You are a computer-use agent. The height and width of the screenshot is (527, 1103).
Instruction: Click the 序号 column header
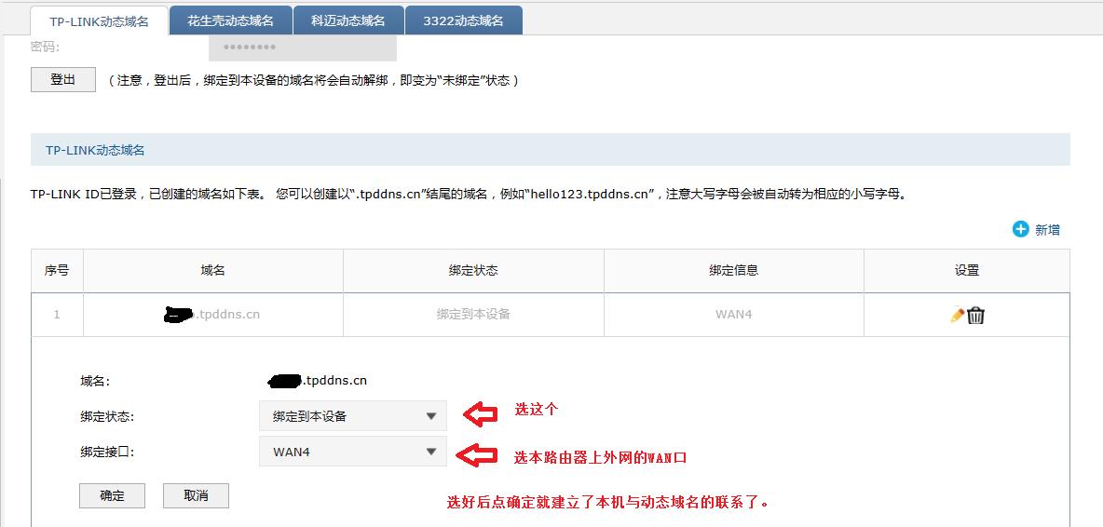[x=57, y=271]
